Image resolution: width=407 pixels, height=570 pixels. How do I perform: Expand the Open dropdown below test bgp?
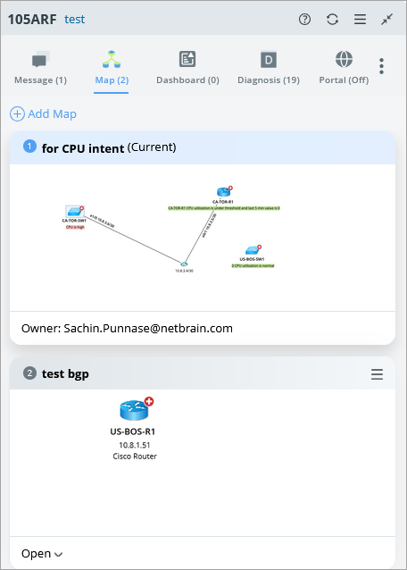[42, 554]
